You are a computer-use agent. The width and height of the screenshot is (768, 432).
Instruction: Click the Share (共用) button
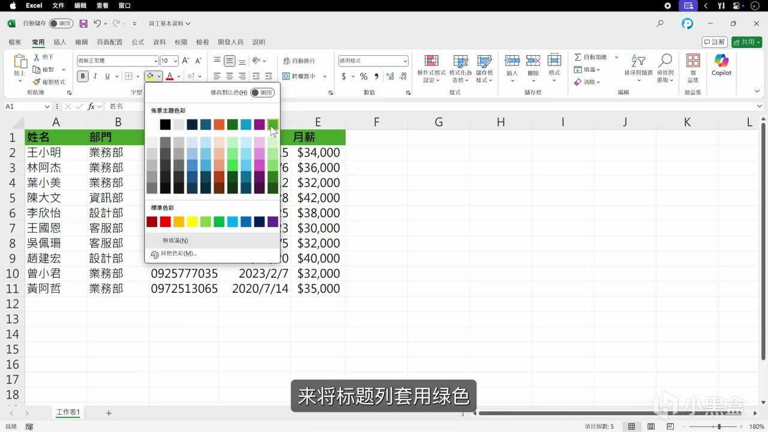[x=746, y=42]
